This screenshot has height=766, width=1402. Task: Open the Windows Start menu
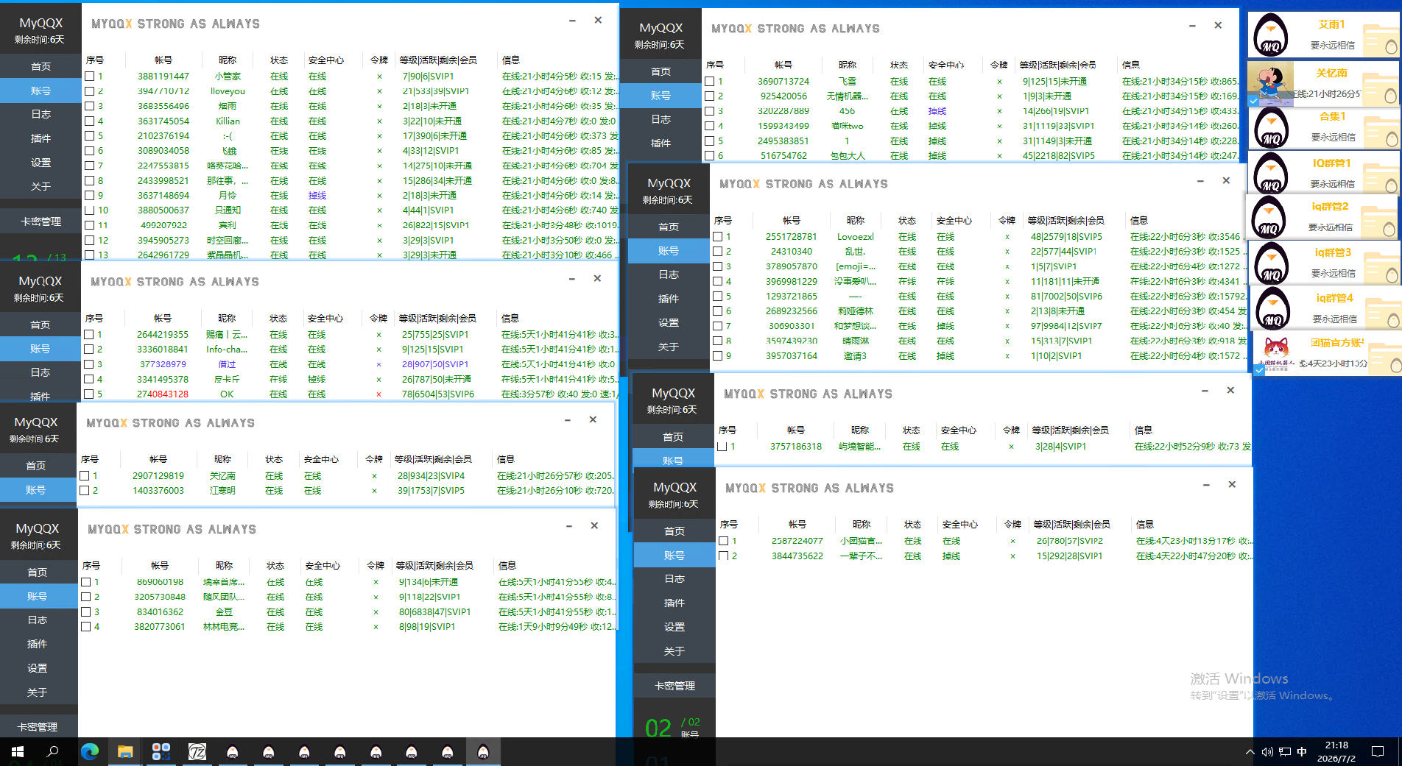tap(18, 751)
